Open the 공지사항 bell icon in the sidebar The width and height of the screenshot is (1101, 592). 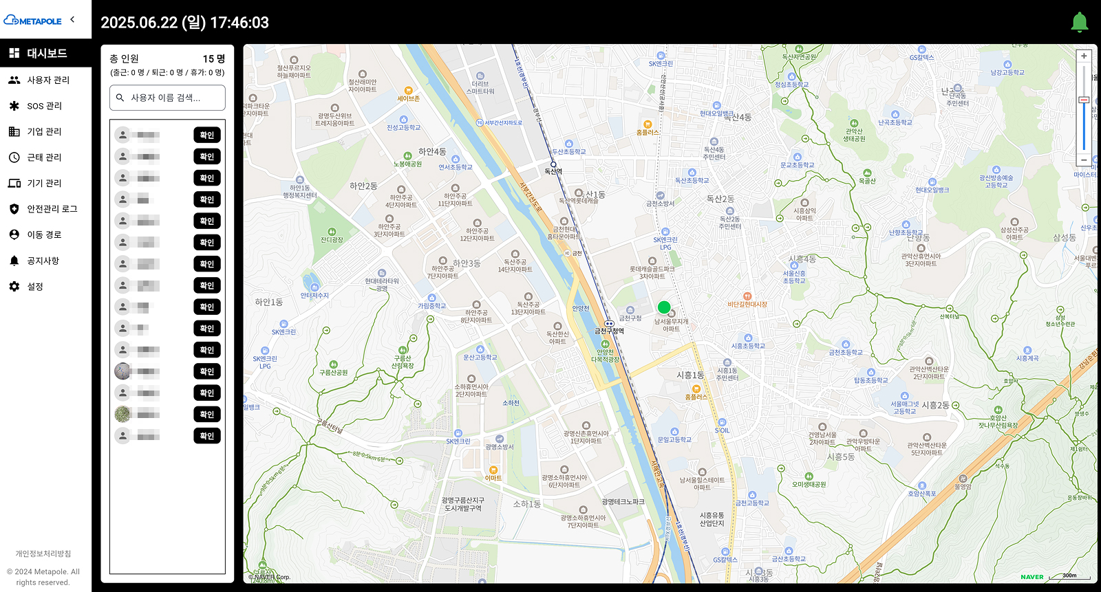point(14,261)
